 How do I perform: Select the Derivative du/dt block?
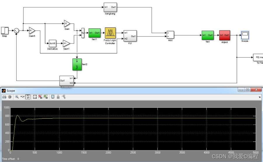(52, 43)
